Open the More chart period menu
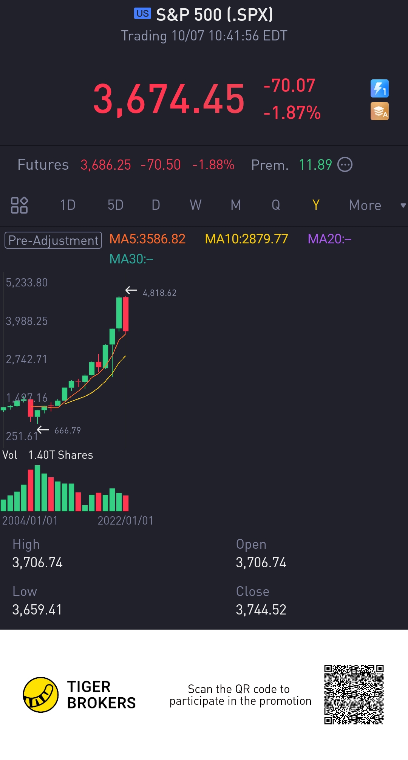 (x=365, y=205)
